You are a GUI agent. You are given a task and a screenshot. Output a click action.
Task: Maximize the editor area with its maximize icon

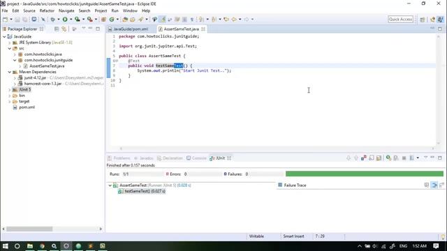click(x=440, y=29)
